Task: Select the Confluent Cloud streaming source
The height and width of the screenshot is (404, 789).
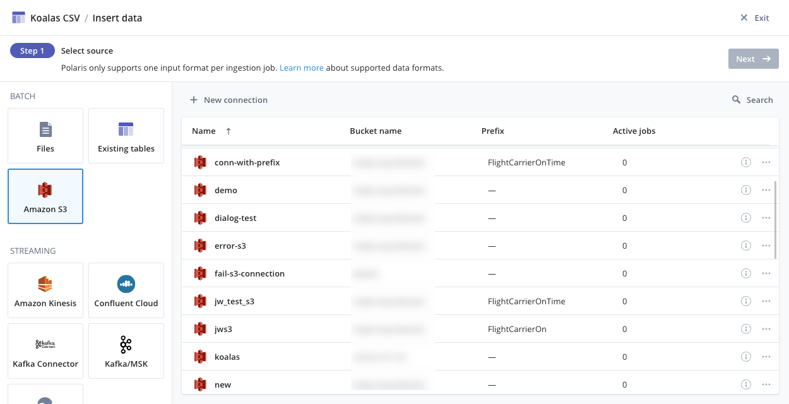Action: 126,290
